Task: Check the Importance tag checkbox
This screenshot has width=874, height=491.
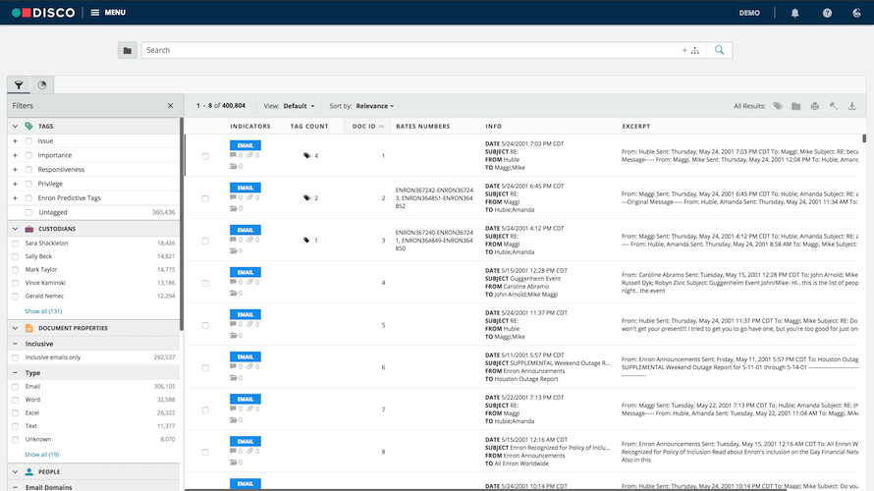Action: click(x=29, y=155)
